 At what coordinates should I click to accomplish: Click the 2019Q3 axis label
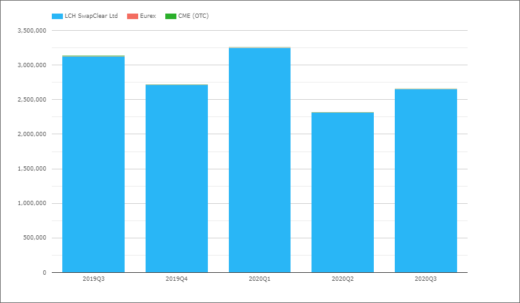pyautogui.click(x=94, y=279)
